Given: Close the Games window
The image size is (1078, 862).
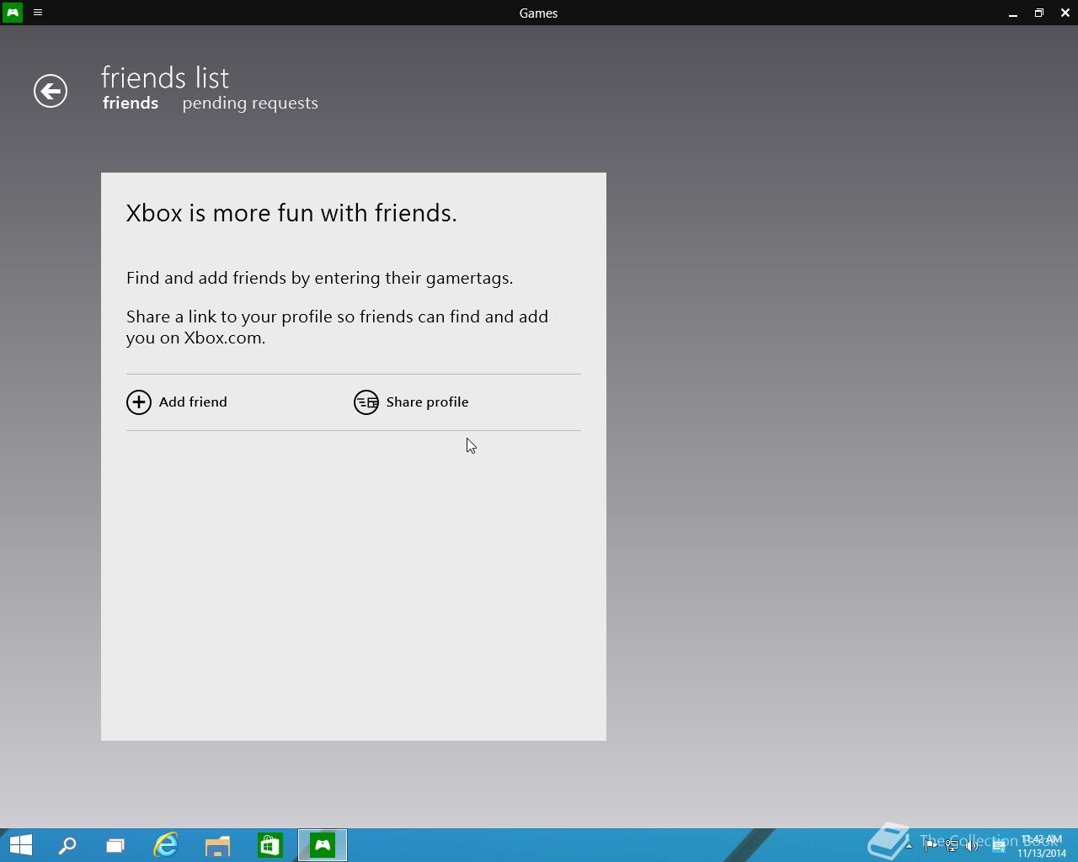Looking at the screenshot, I should 1065,13.
